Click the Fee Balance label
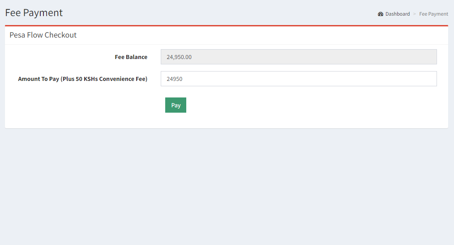This screenshot has height=245, width=454. click(x=131, y=57)
